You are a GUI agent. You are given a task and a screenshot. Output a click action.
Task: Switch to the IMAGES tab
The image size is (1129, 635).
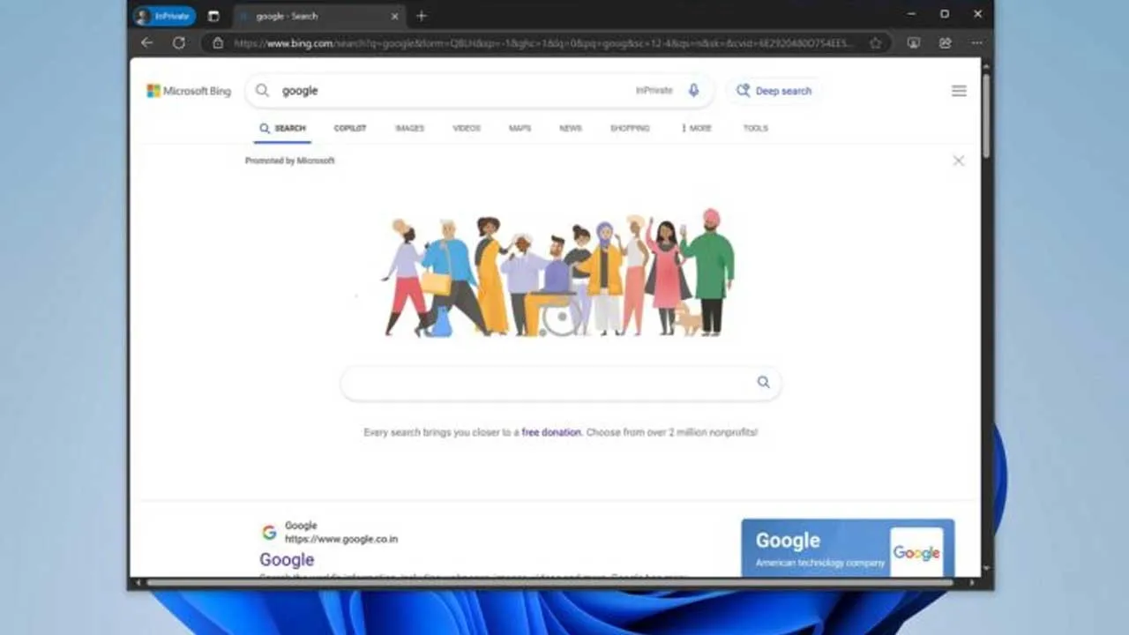pyautogui.click(x=409, y=129)
